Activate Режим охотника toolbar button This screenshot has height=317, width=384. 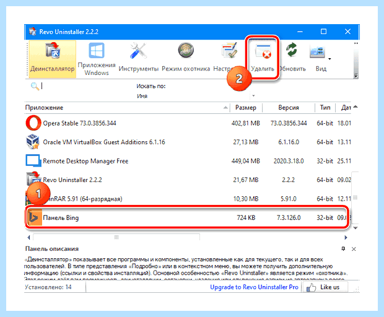186,58
